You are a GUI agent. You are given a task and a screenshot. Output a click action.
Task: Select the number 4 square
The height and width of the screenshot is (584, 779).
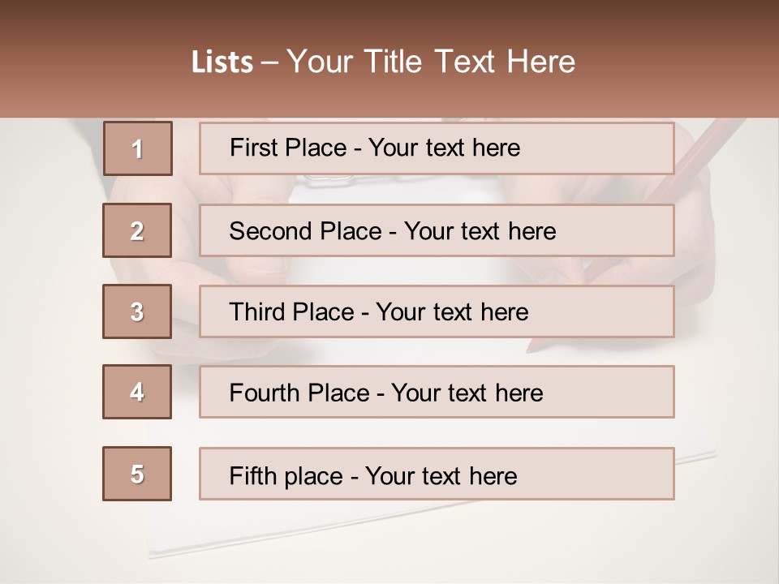[x=137, y=392]
